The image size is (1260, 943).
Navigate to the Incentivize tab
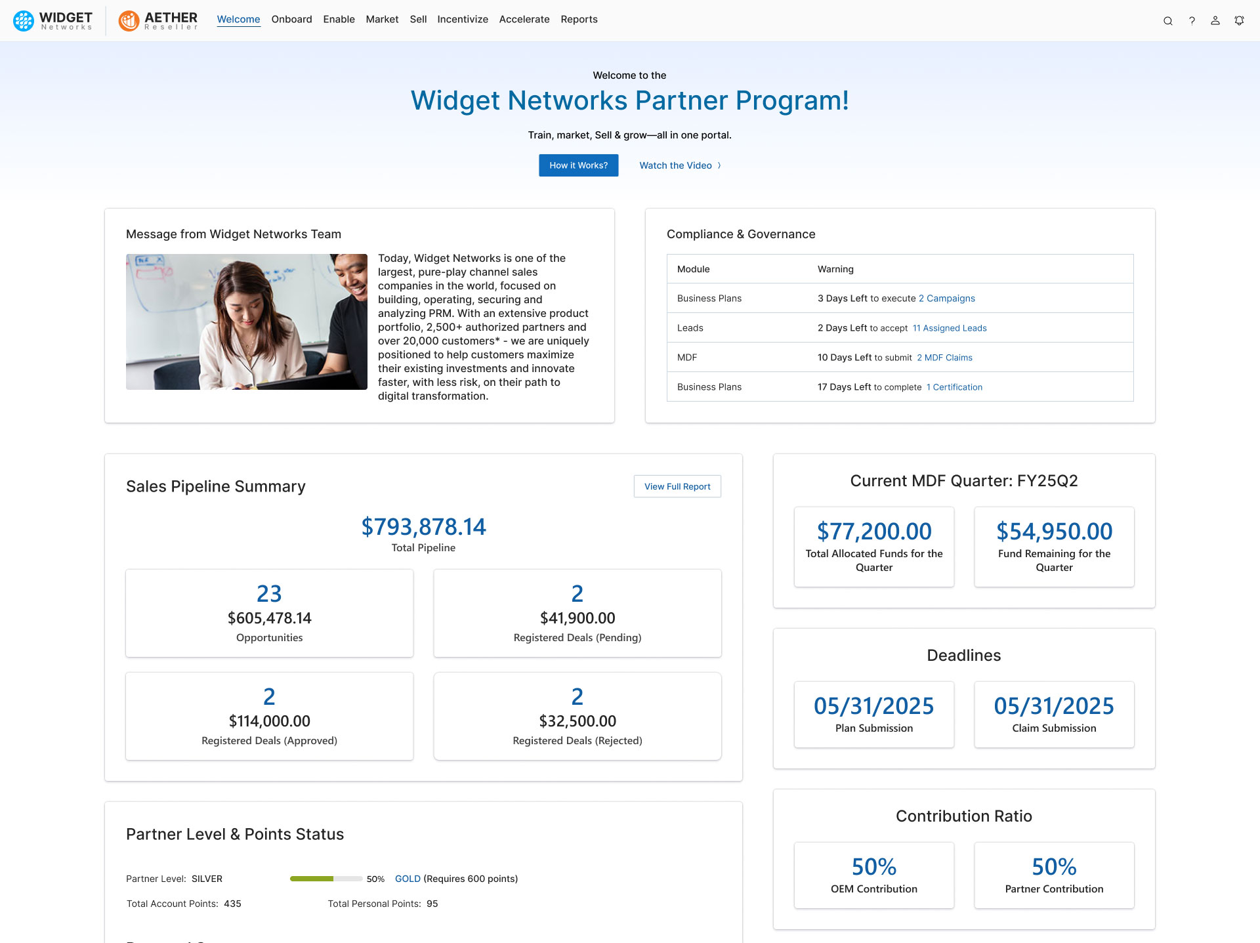(x=463, y=20)
